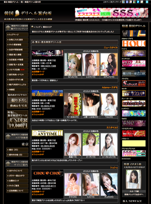Screen dimensions: 151x204
Task: Open お店直送 HP動画 menu item
Action: point(17,59)
